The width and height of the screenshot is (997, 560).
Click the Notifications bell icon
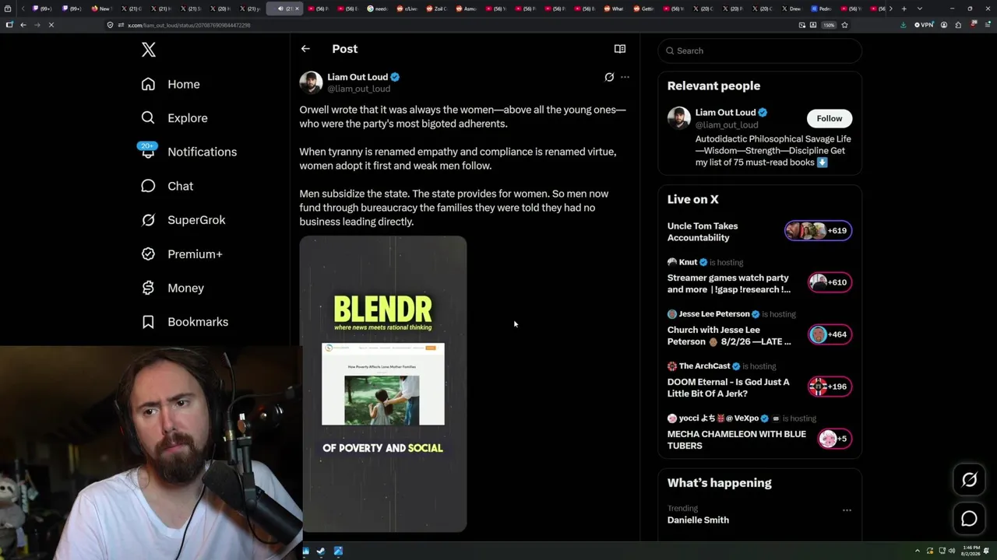[148, 152]
